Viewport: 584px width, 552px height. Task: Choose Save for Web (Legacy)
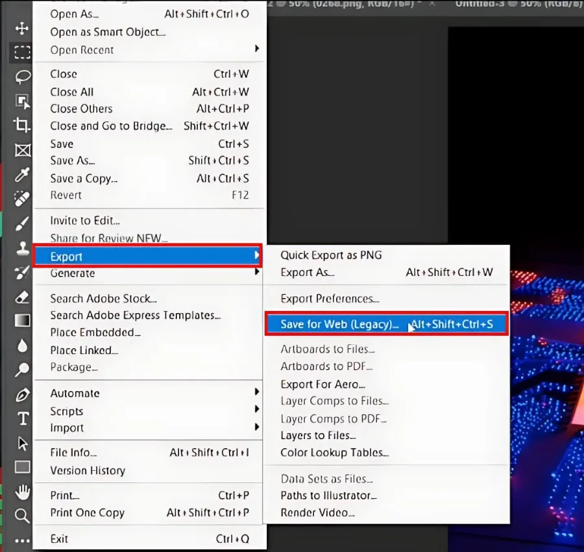(387, 324)
